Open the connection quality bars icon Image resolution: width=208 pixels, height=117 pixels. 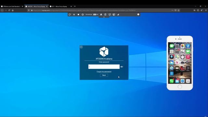pos(118,14)
